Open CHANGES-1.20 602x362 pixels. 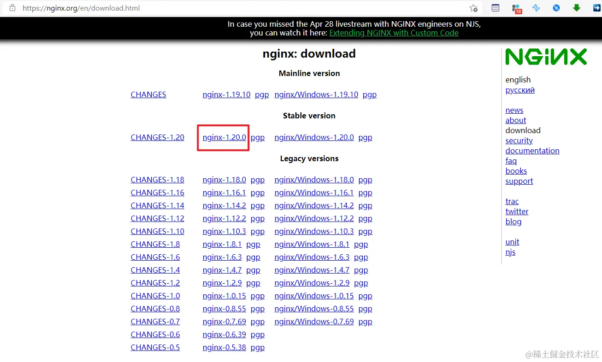pyautogui.click(x=157, y=137)
